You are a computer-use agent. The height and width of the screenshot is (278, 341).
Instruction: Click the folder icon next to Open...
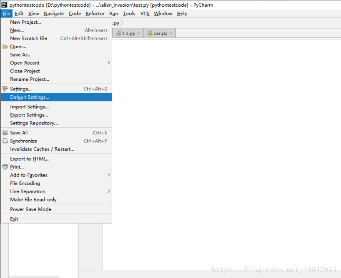click(5, 47)
